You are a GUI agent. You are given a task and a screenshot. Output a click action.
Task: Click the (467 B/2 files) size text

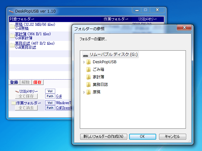43,43
